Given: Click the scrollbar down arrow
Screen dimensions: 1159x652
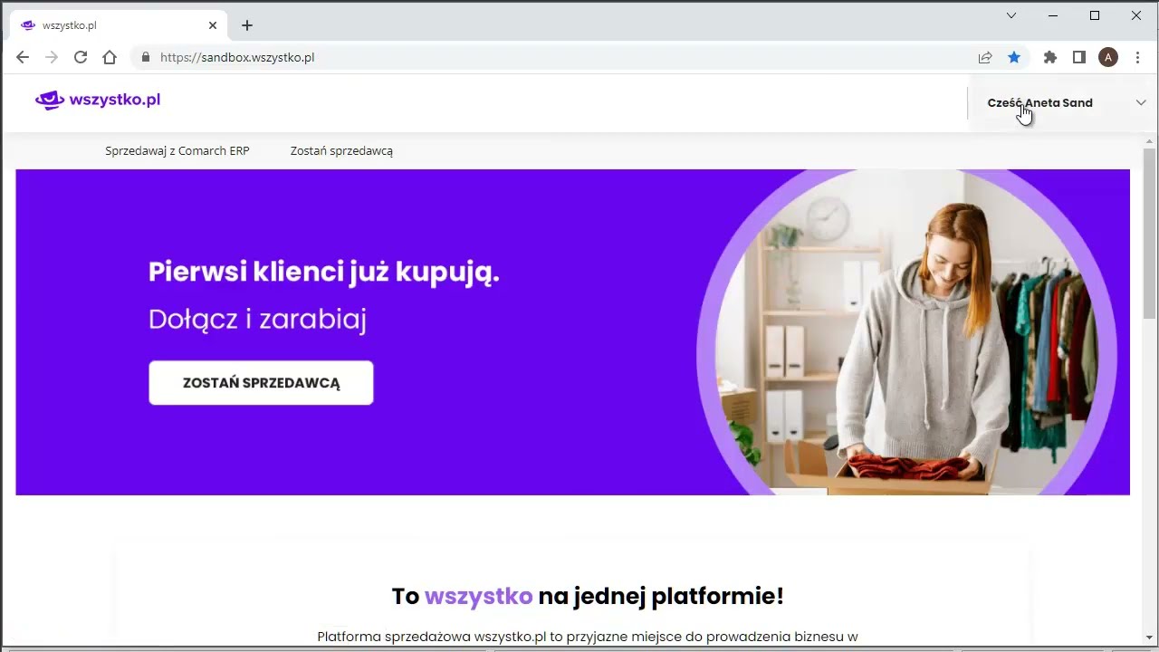Looking at the screenshot, I should (1150, 638).
